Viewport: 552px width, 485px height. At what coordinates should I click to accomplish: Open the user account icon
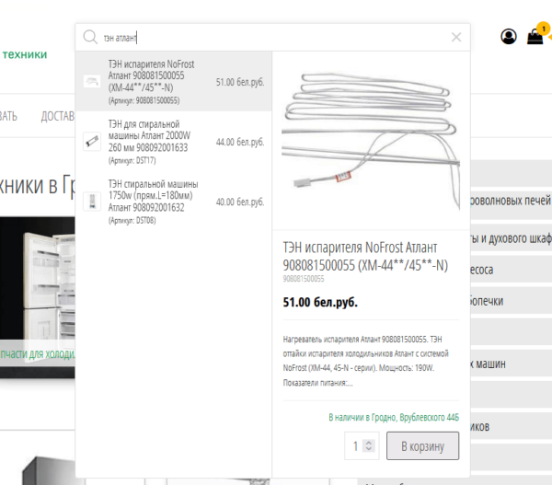[x=509, y=36]
